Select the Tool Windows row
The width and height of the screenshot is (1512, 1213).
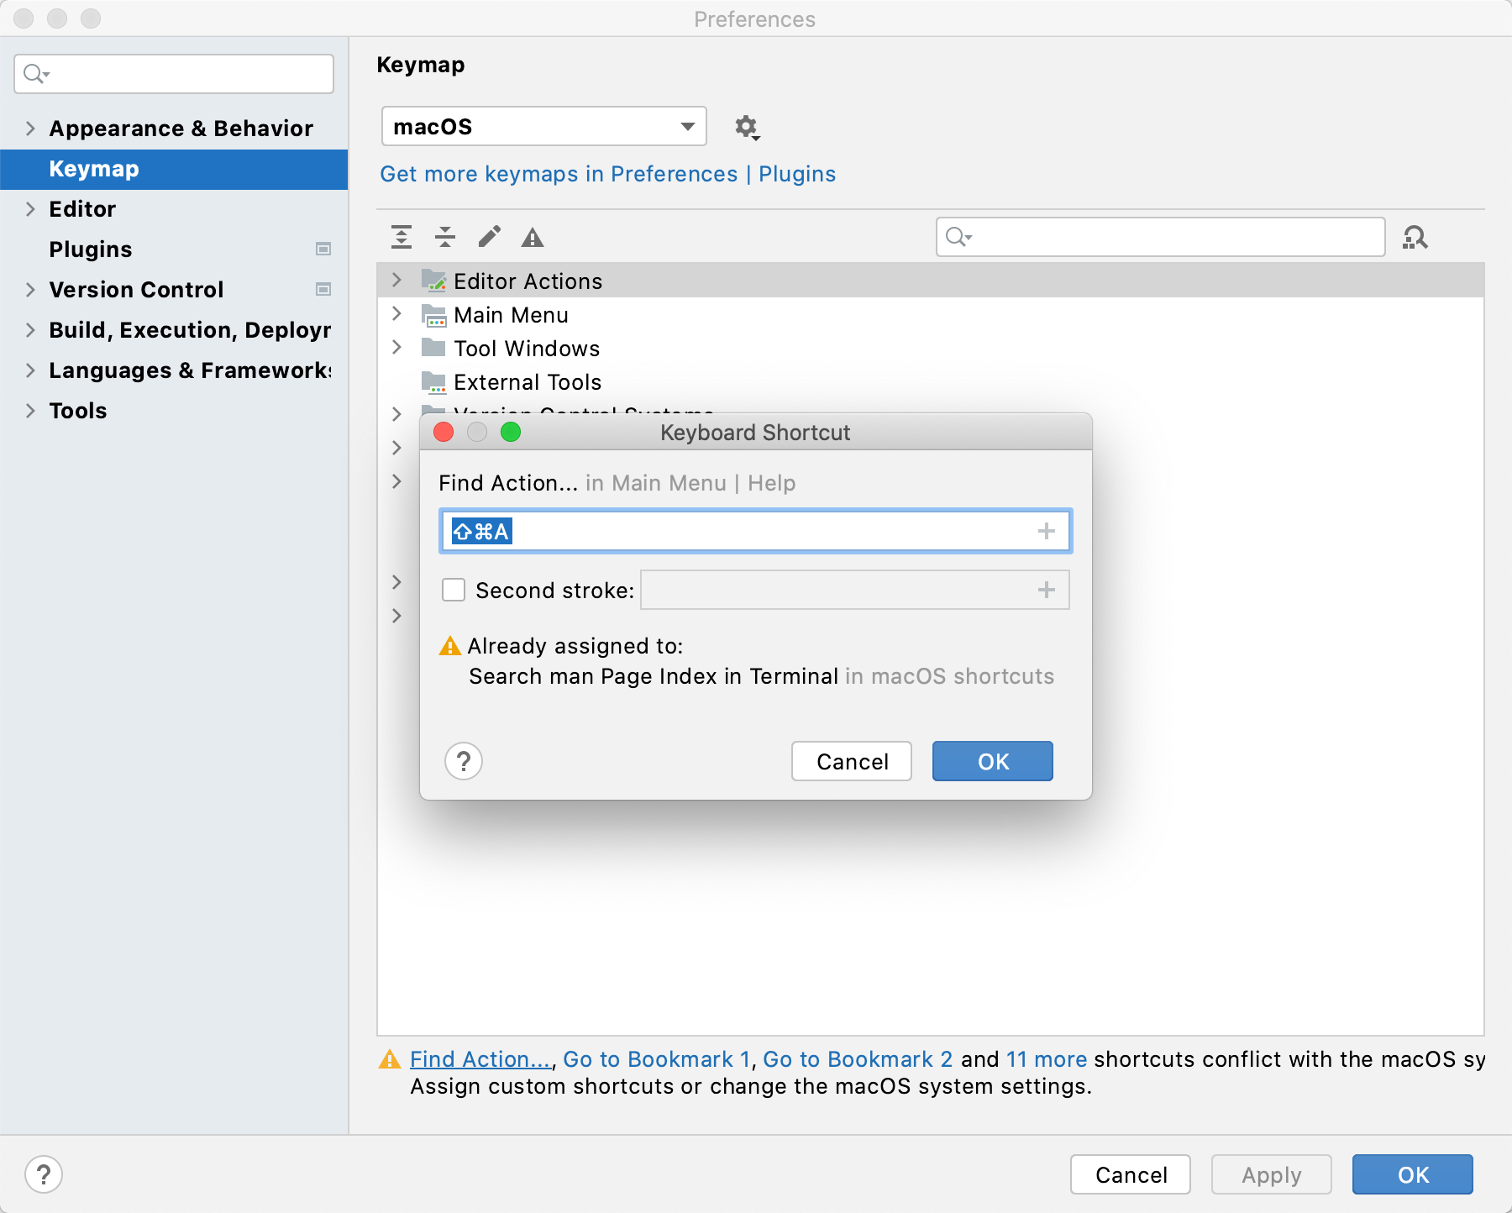point(931,349)
